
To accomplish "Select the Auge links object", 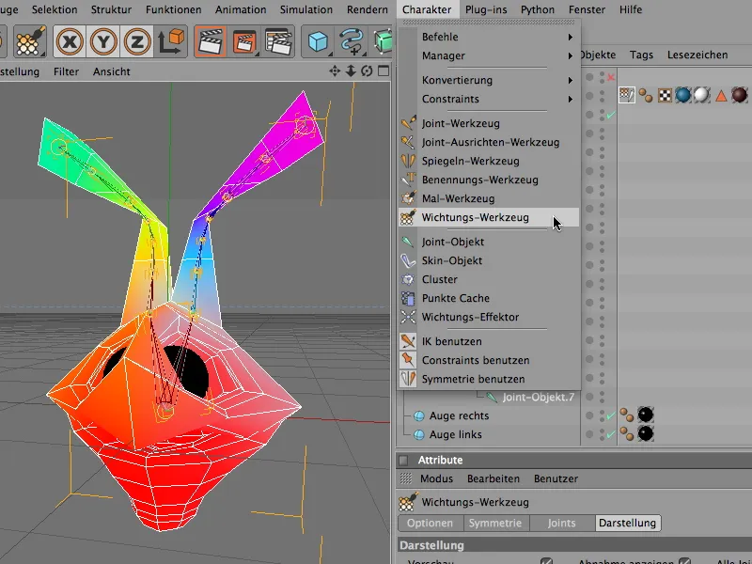I will (x=456, y=434).
